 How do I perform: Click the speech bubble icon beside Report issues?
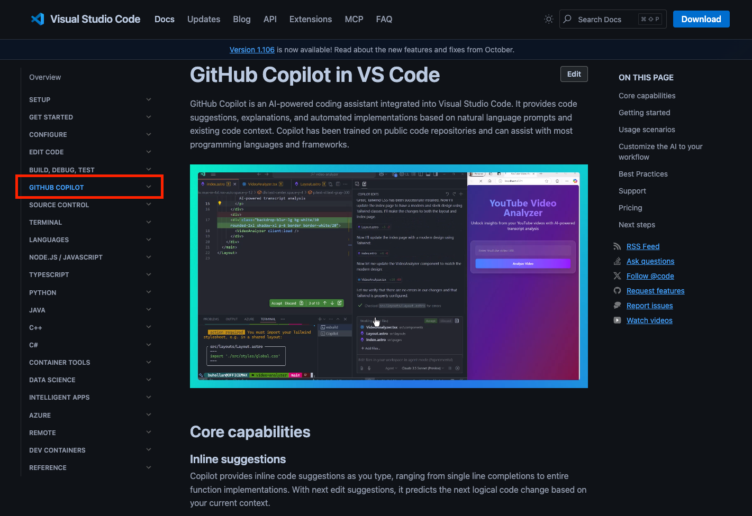(x=617, y=305)
